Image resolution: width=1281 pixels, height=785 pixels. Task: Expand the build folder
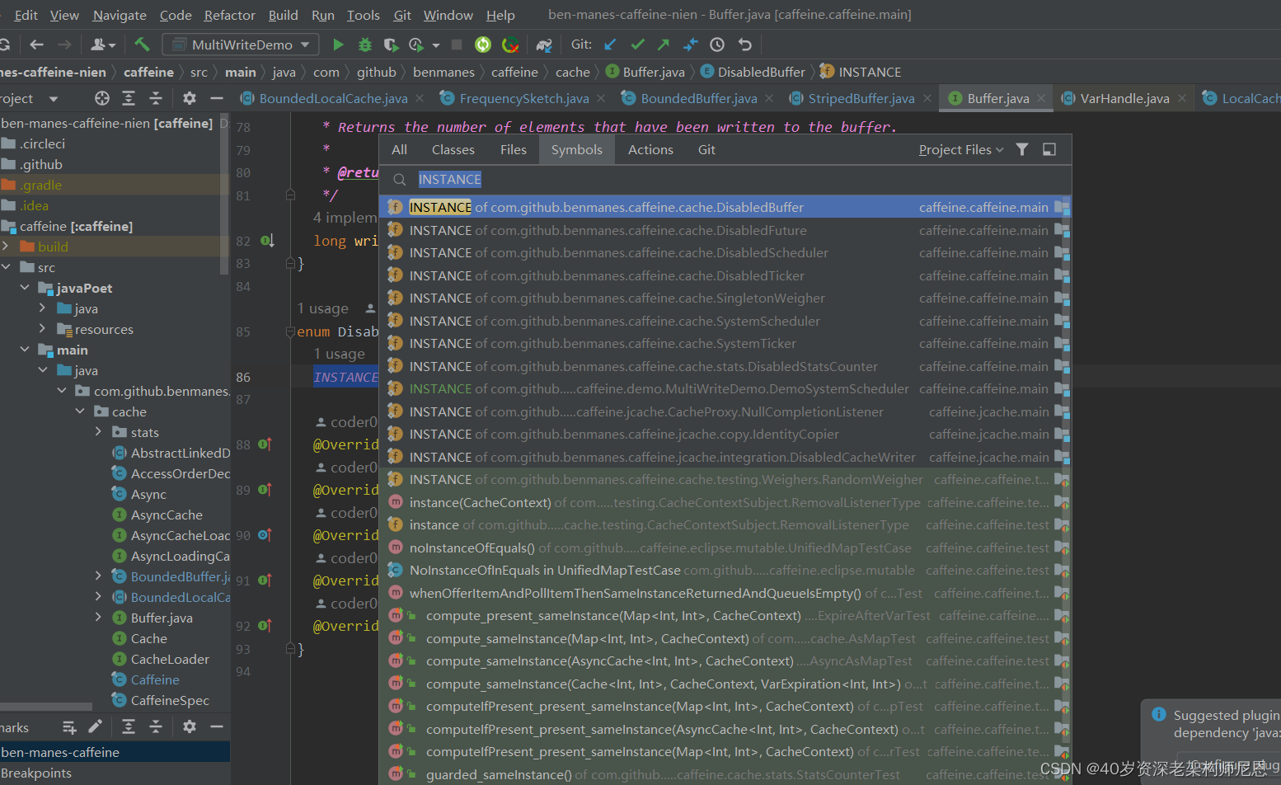(x=6, y=246)
